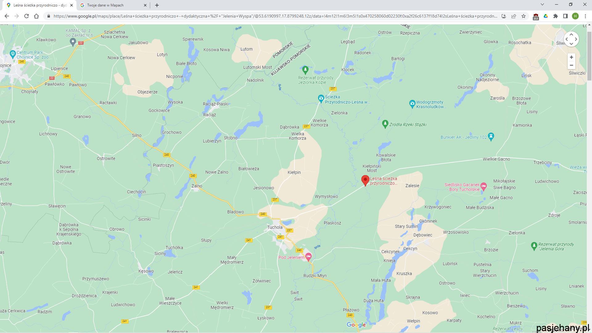
Task: Select the Ścieżka Przyrodniczo-Leśna camera marker
Action: pos(321,99)
